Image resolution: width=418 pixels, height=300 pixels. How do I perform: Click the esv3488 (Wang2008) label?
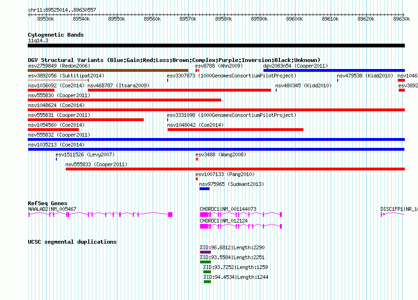coord(221,154)
